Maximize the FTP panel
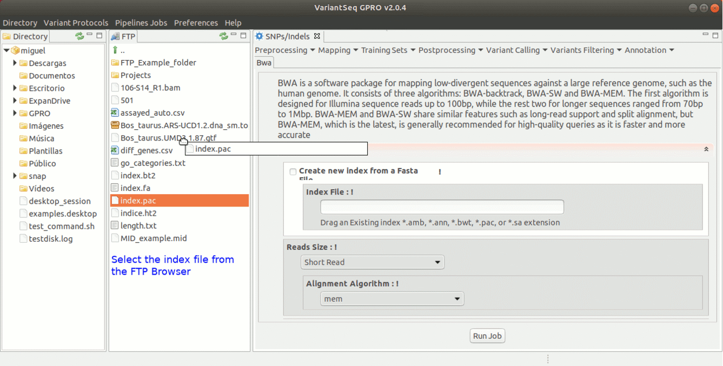Screen dimensions: 723x366 pos(243,36)
